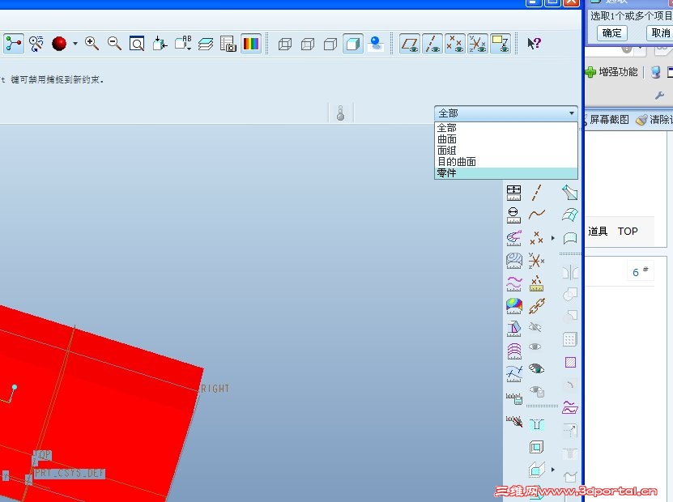
Task: Open the shaded curvature rainbow analysis icon
Action: (514, 306)
